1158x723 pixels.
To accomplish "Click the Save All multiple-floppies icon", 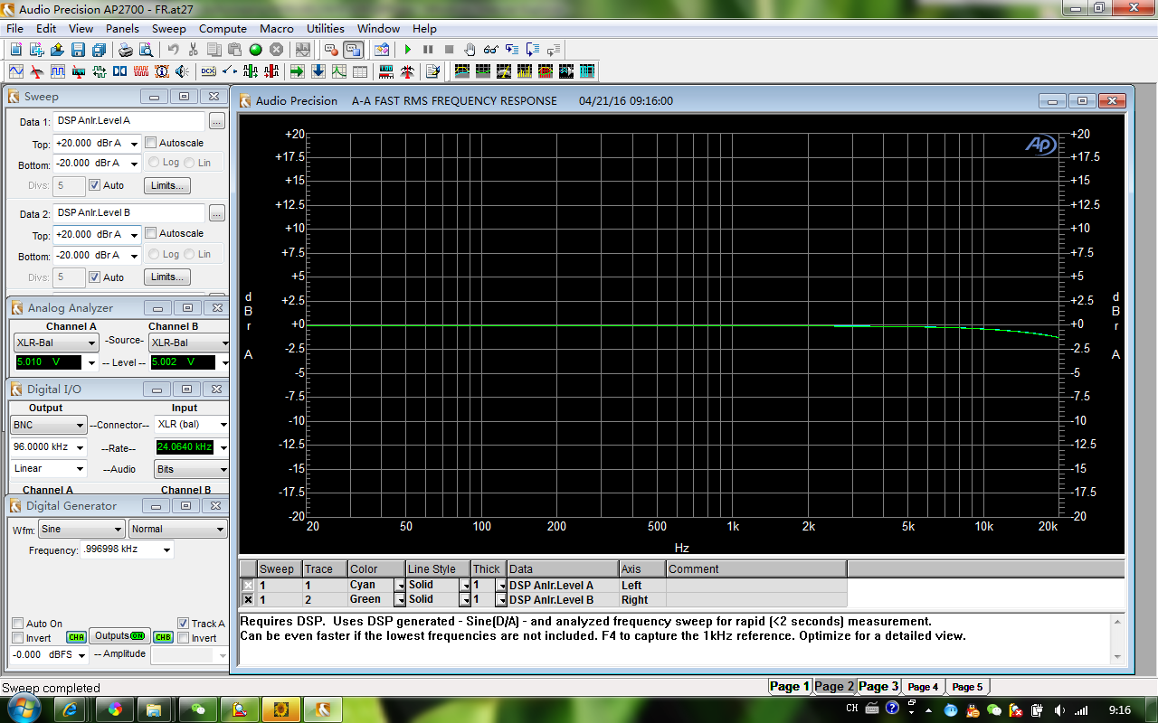I will (x=99, y=50).
